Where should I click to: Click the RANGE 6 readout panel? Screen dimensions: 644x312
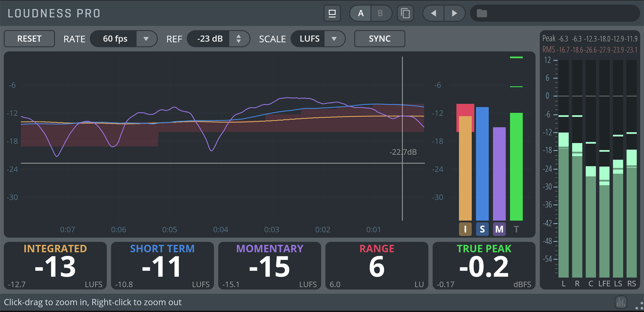coord(377,266)
